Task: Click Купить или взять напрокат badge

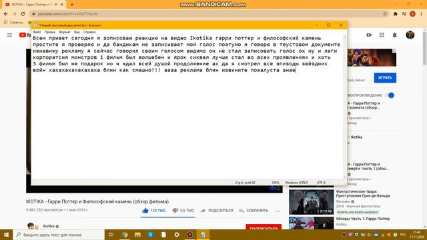Action: coord(358,212)
